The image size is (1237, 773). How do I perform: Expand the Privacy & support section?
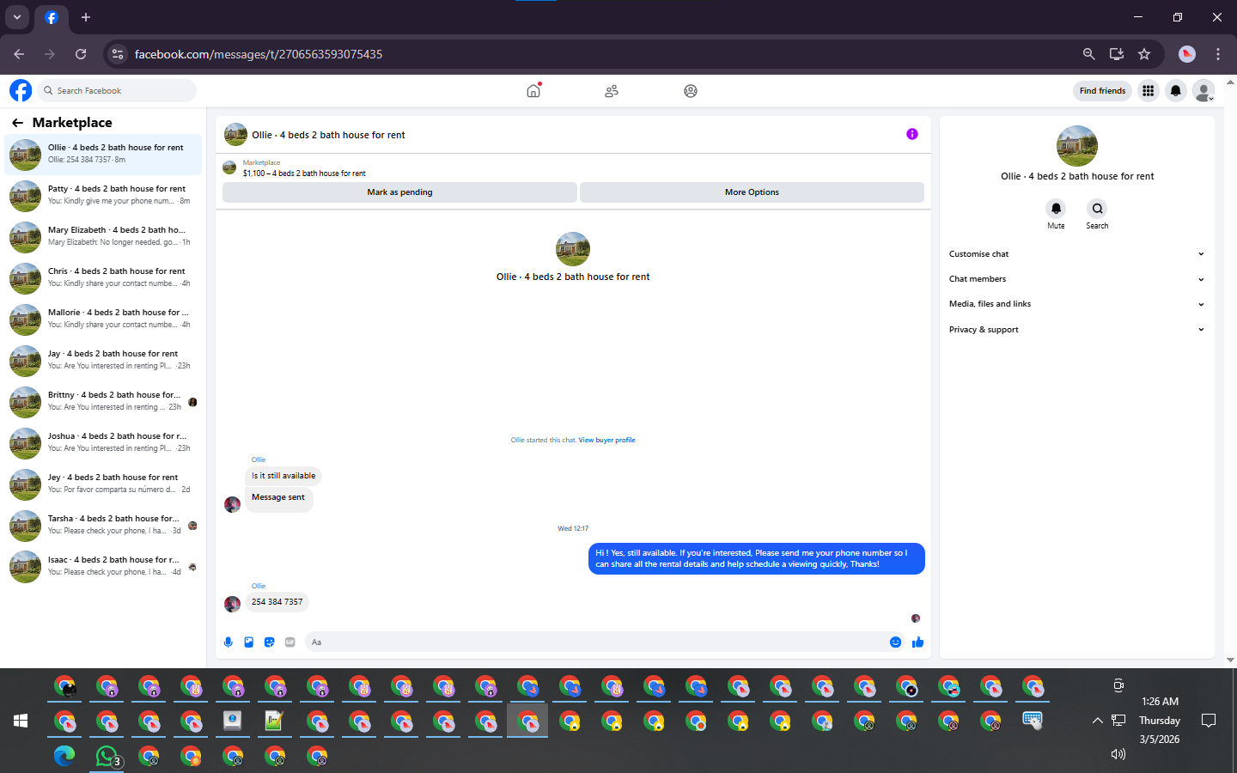point(1076,330)
